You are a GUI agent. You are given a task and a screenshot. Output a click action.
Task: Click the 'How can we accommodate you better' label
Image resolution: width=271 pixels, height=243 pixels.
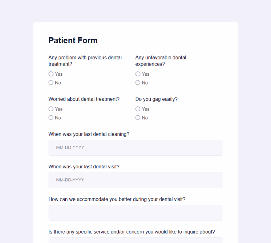[117, 199]
